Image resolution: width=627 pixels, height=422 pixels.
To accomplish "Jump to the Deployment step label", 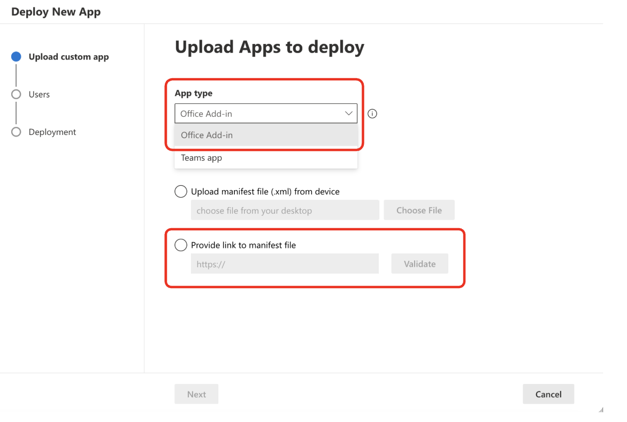I will (52, 132).
